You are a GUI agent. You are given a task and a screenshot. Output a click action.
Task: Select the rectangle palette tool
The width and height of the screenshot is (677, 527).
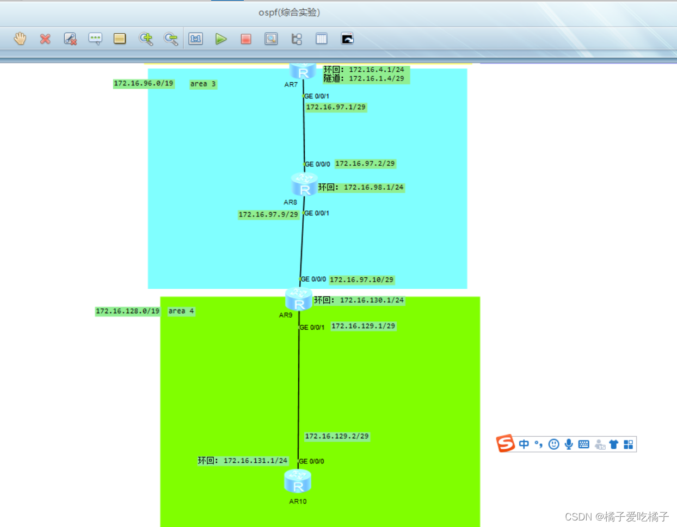[120, 39]
